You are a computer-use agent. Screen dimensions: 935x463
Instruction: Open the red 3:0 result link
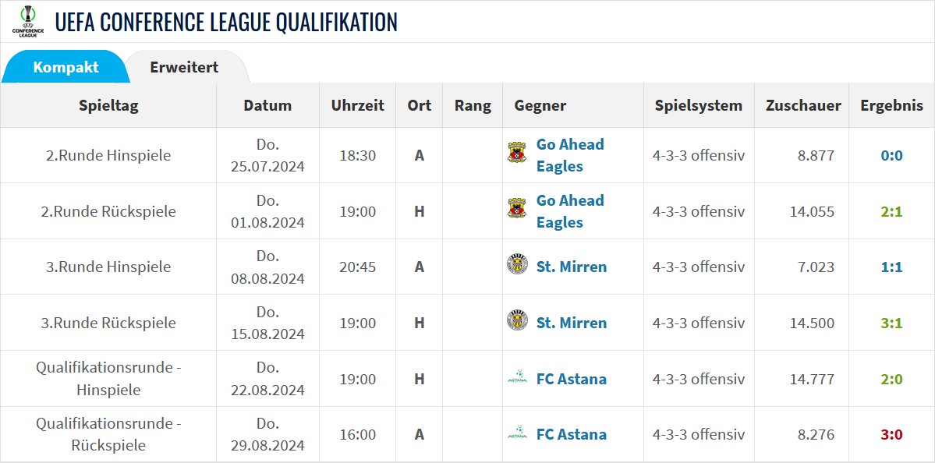[x=891, y=434]
